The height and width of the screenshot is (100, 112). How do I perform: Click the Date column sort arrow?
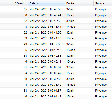click(x=37, y=4)
